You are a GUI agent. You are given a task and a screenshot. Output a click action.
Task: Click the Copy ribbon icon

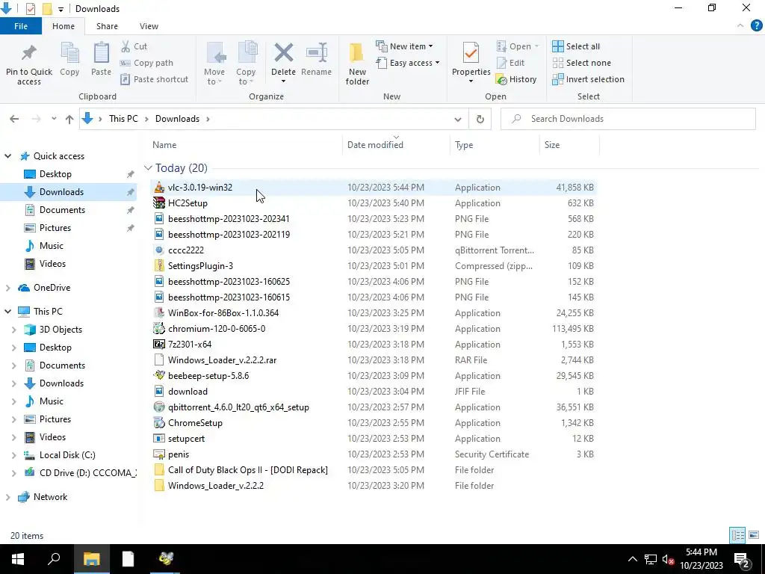(69, 53)
